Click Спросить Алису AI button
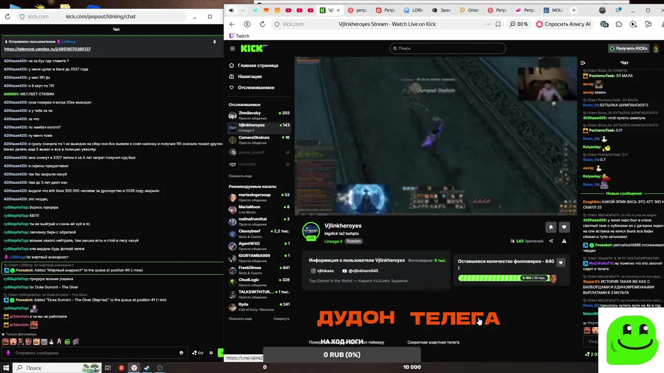The image size is (664, 373). pyautogui.click(x=563, y=24)
